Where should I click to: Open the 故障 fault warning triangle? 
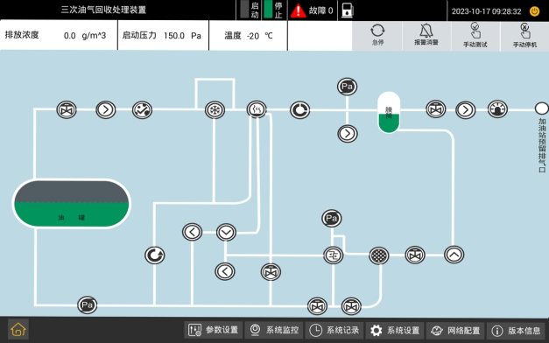click(x=299, y=10)
